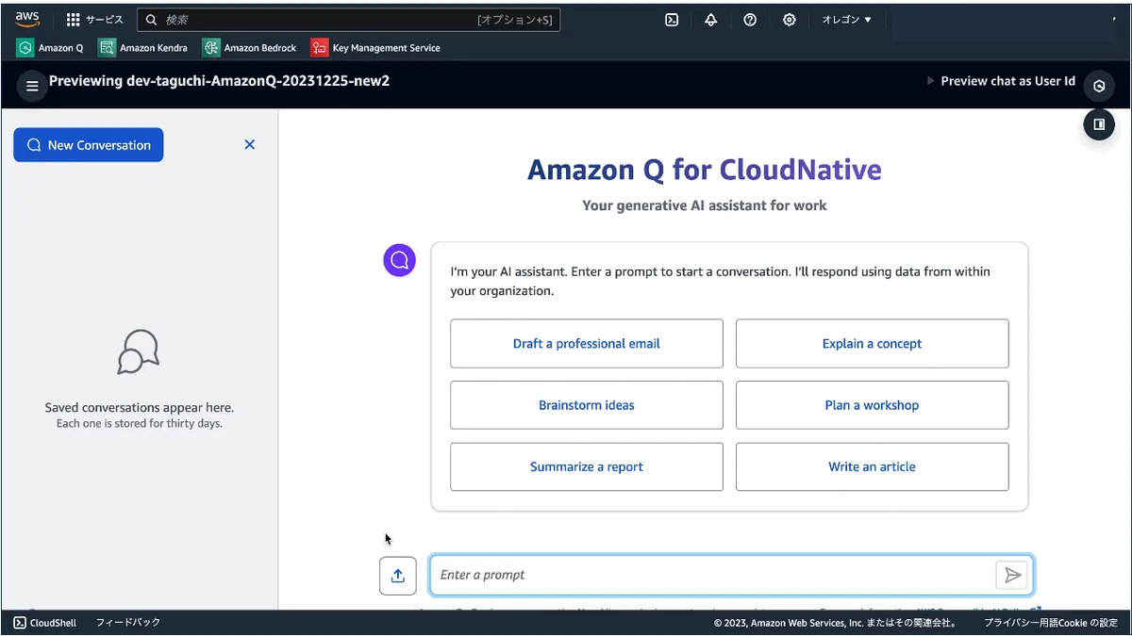The height and width of the screenshot is (636, 1132).
Task: Toggle the hamburger navigation menu
Action: [x=32, y=86]
